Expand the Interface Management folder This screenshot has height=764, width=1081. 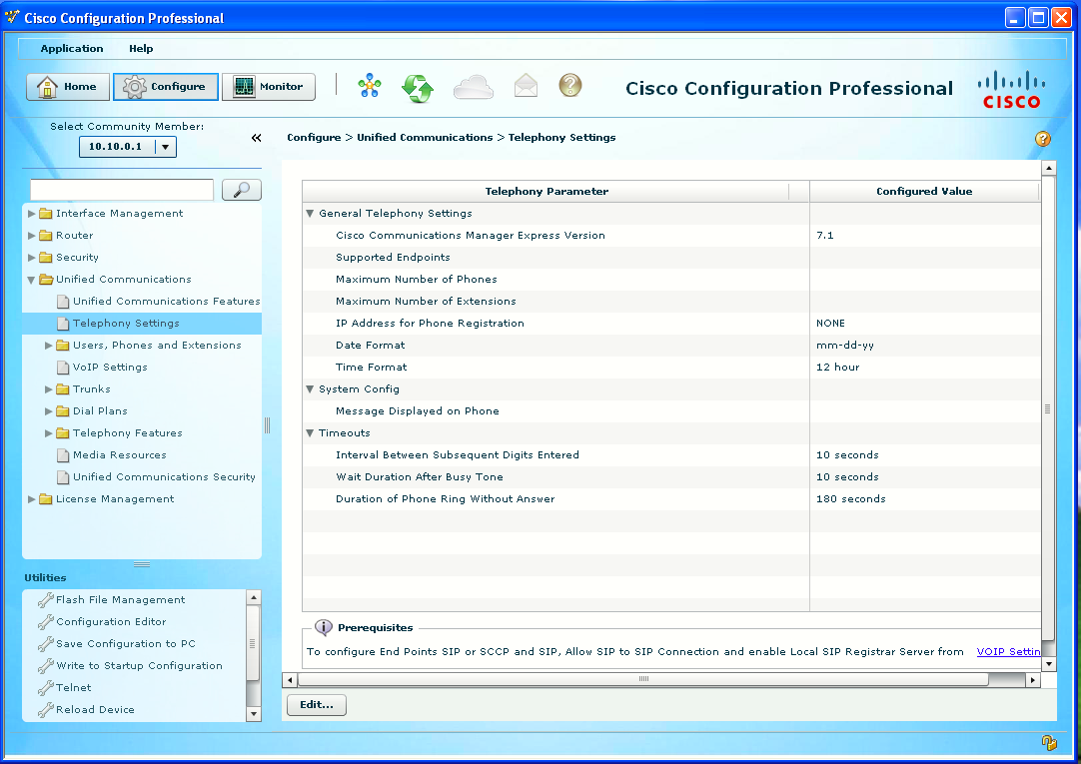31,214
